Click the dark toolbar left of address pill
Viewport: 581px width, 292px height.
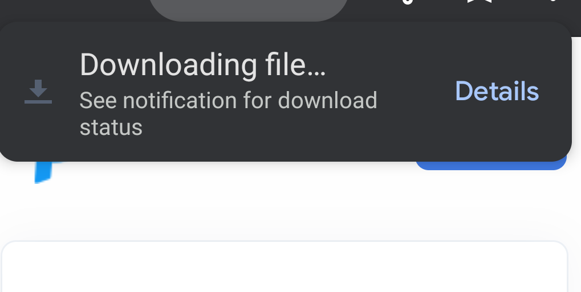click(74, 10)
